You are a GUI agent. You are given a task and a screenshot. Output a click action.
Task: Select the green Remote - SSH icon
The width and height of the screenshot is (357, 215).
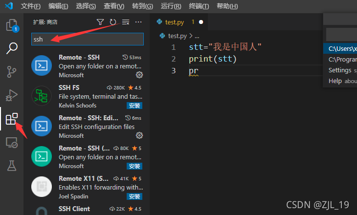[x=42, y=156]
